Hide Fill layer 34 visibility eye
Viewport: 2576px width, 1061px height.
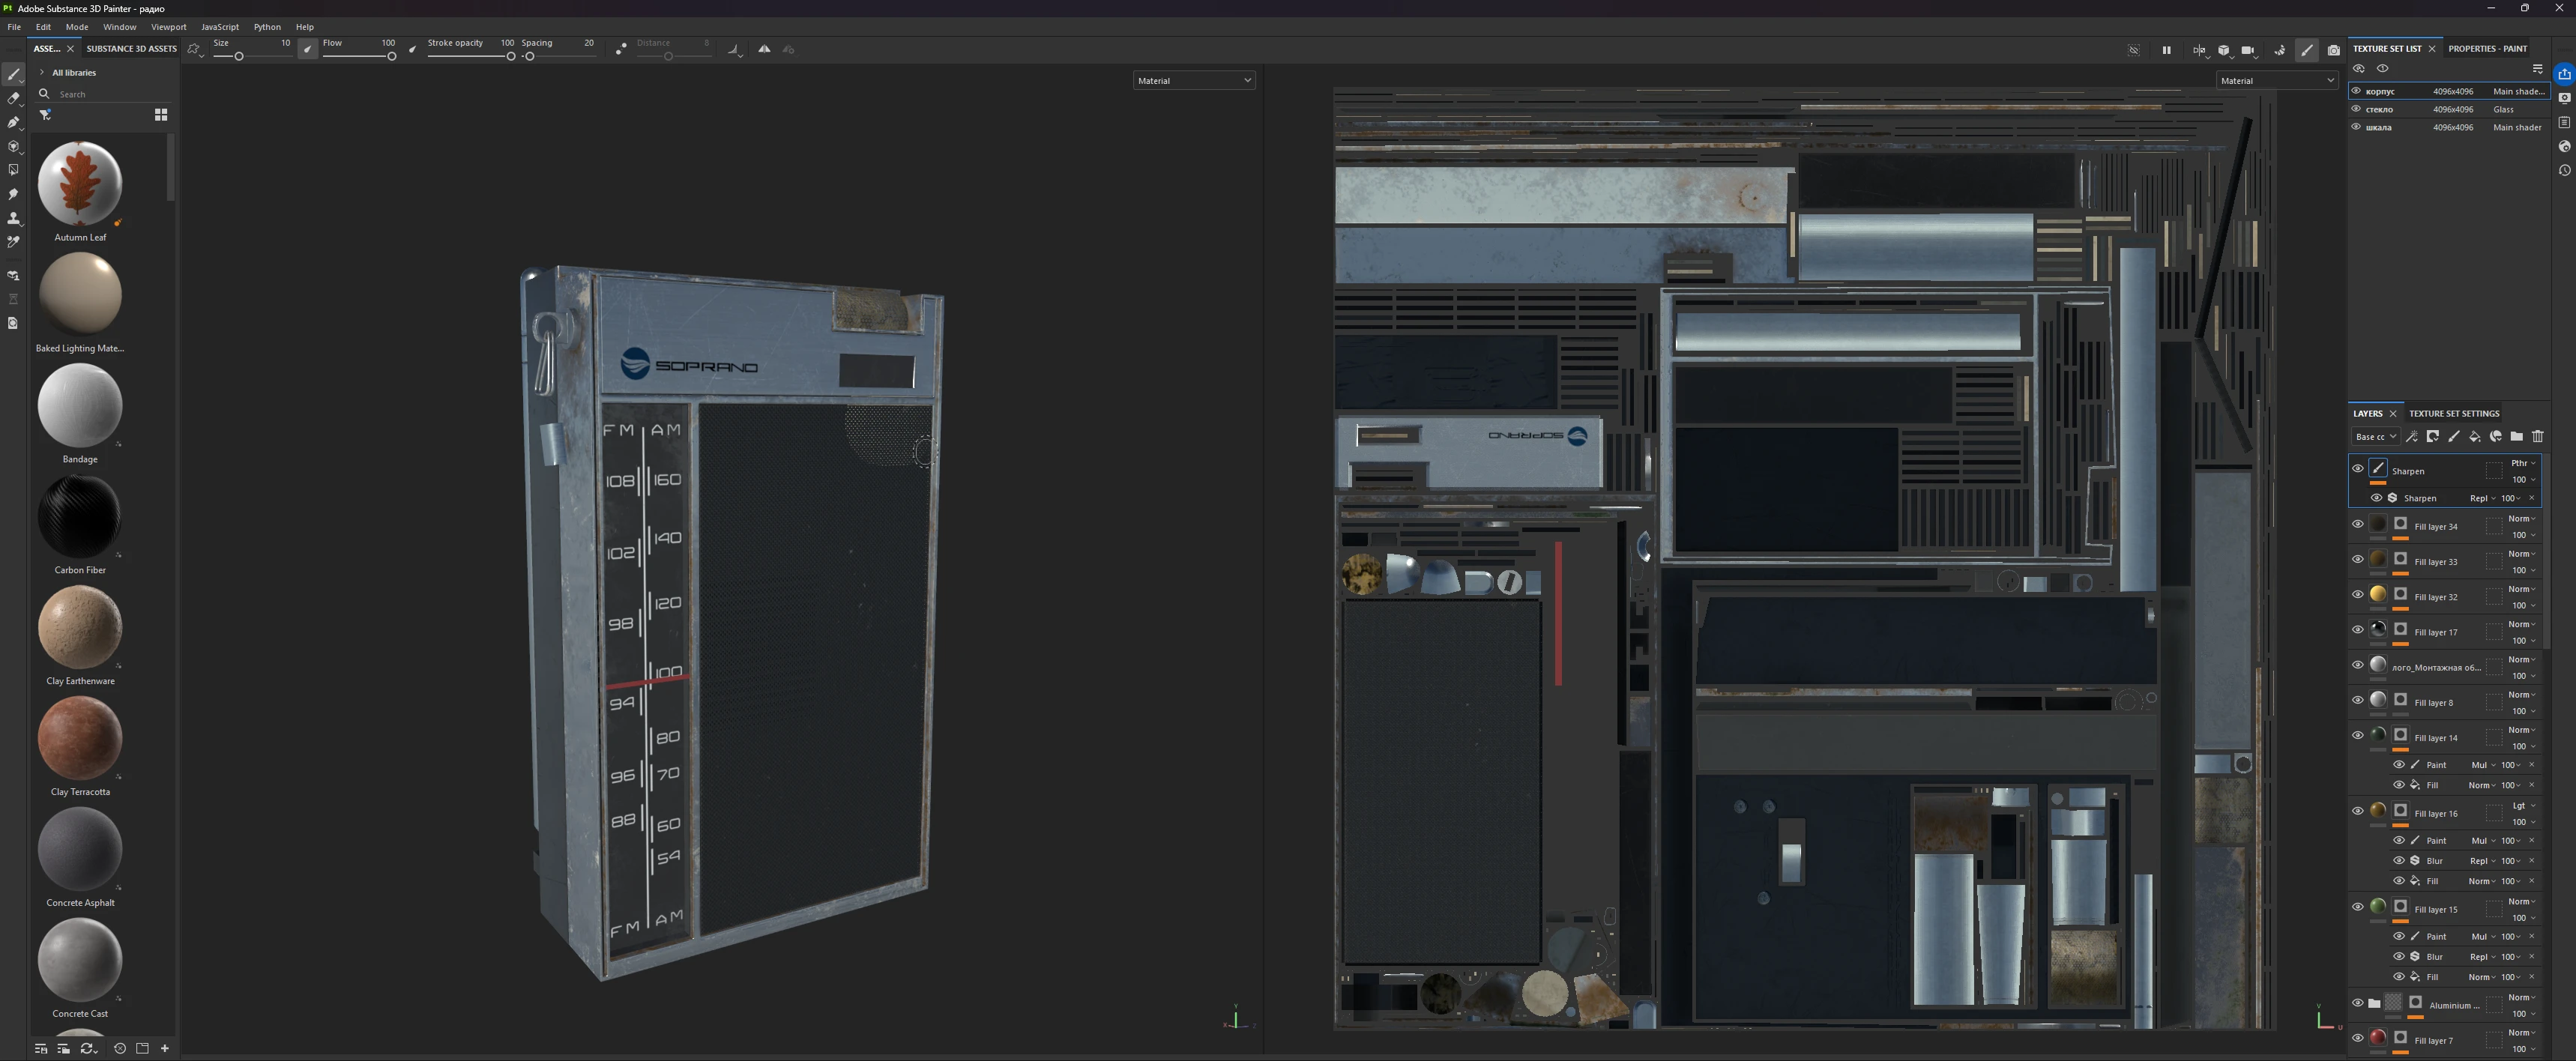coord(2357,524)
